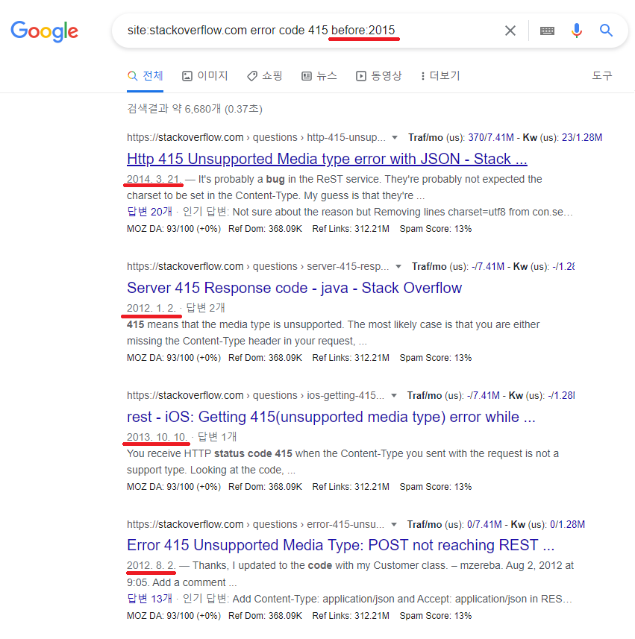Click the second result's stackoverflow.com URL breadcrumb
635x639 pixels.
tap(258, 266)
